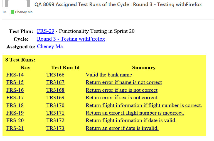Click the green presence icon beside Cheney Ma
The image size is (214, 141).
(x=12, y=12)
